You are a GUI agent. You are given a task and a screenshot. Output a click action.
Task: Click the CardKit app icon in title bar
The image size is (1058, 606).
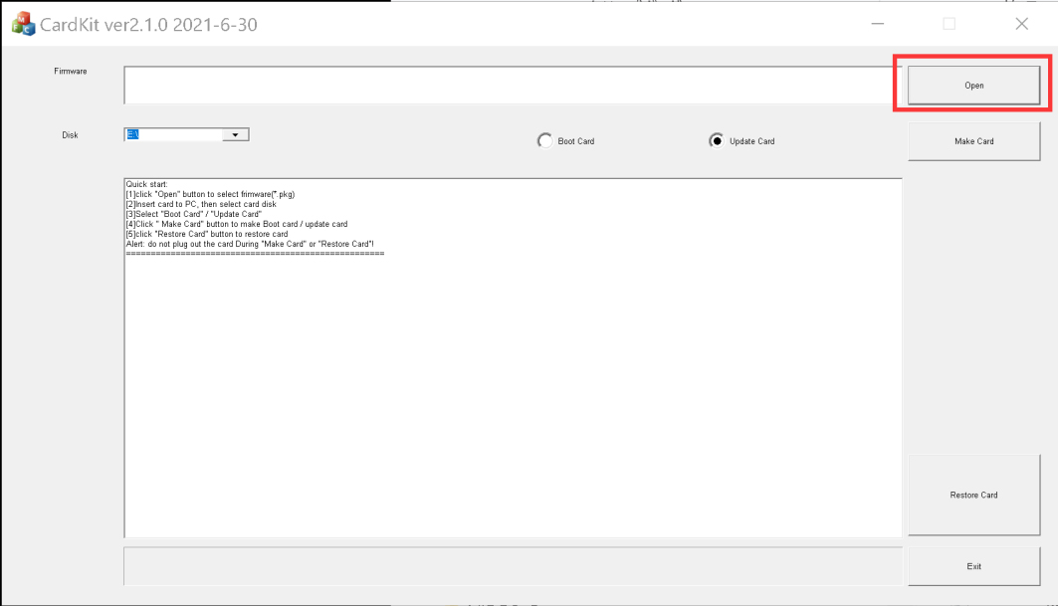(23, 24)
